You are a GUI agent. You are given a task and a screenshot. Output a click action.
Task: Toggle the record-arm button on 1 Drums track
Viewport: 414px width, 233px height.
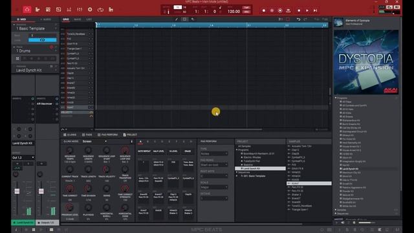coord(52,47)
